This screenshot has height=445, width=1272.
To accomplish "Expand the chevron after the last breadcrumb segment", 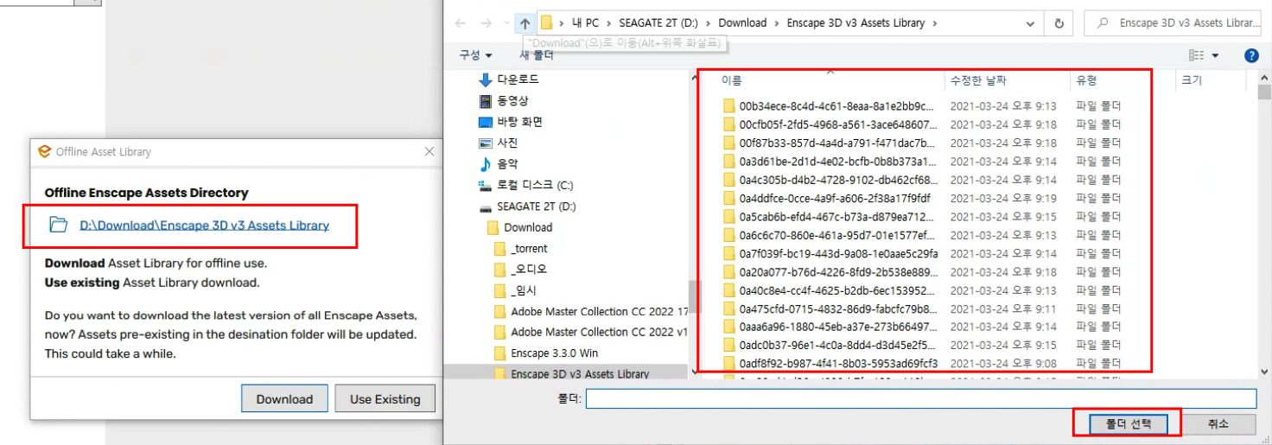I will tap(935, 23).
